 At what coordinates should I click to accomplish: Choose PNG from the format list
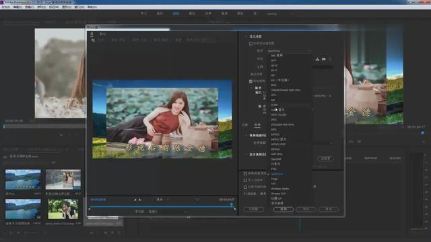(274, 169)
